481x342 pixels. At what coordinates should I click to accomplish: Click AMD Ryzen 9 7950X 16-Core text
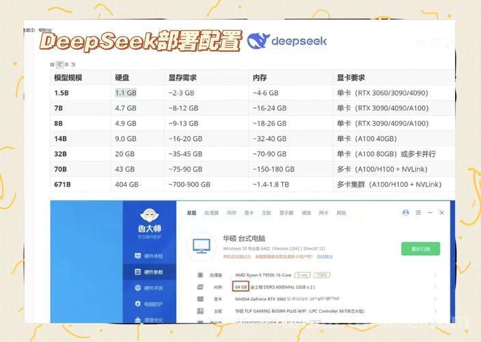[x=263, y=275]
